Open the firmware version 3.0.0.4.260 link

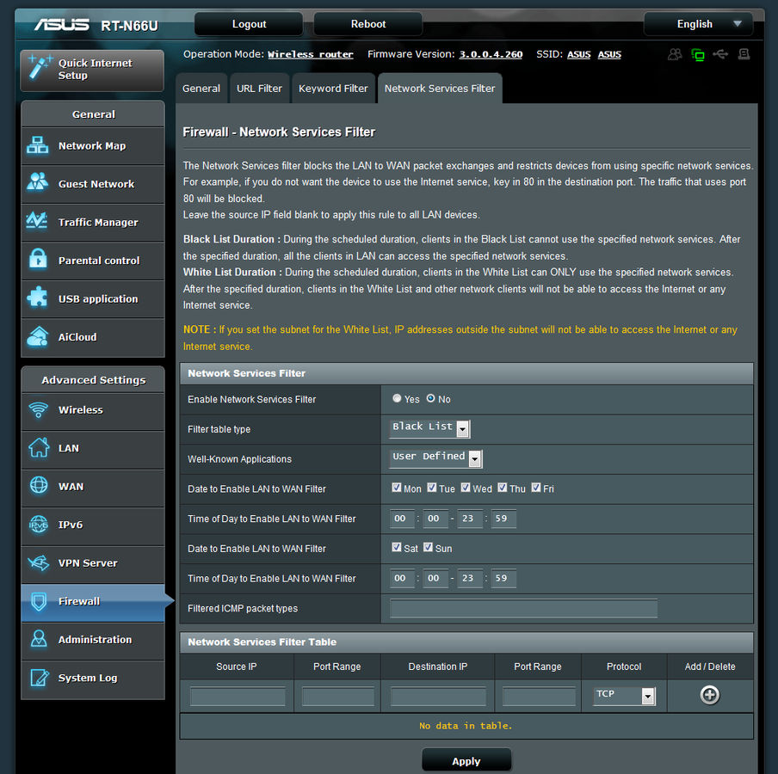[x=491, y=54]
